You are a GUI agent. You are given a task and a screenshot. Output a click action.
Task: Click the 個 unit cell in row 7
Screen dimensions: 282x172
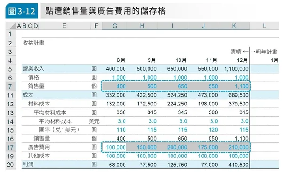(x=94, y=86)
